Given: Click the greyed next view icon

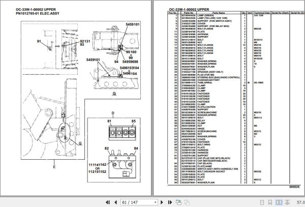Looking at the screenshot, I should [x=187, y=202].
